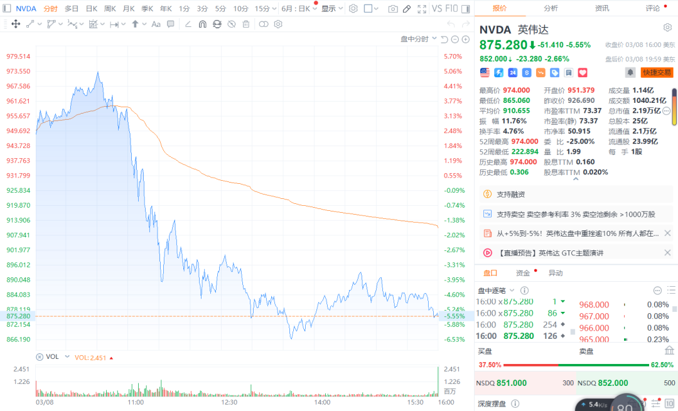
Task: Click the drawing sync icon
Action: point(217,24)
